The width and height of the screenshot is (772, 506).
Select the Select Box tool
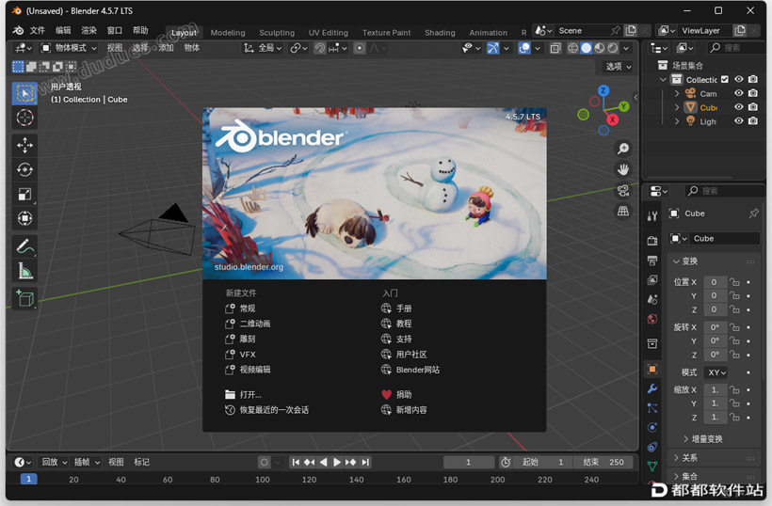coord(24,93)
